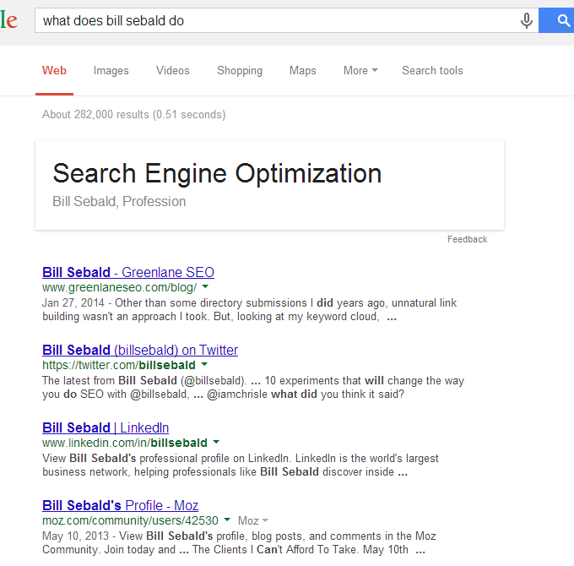Open dropdown arrow beside twitter.com/billsebald URL
Viewport: 574px width, 566px height.
point(204,364)
